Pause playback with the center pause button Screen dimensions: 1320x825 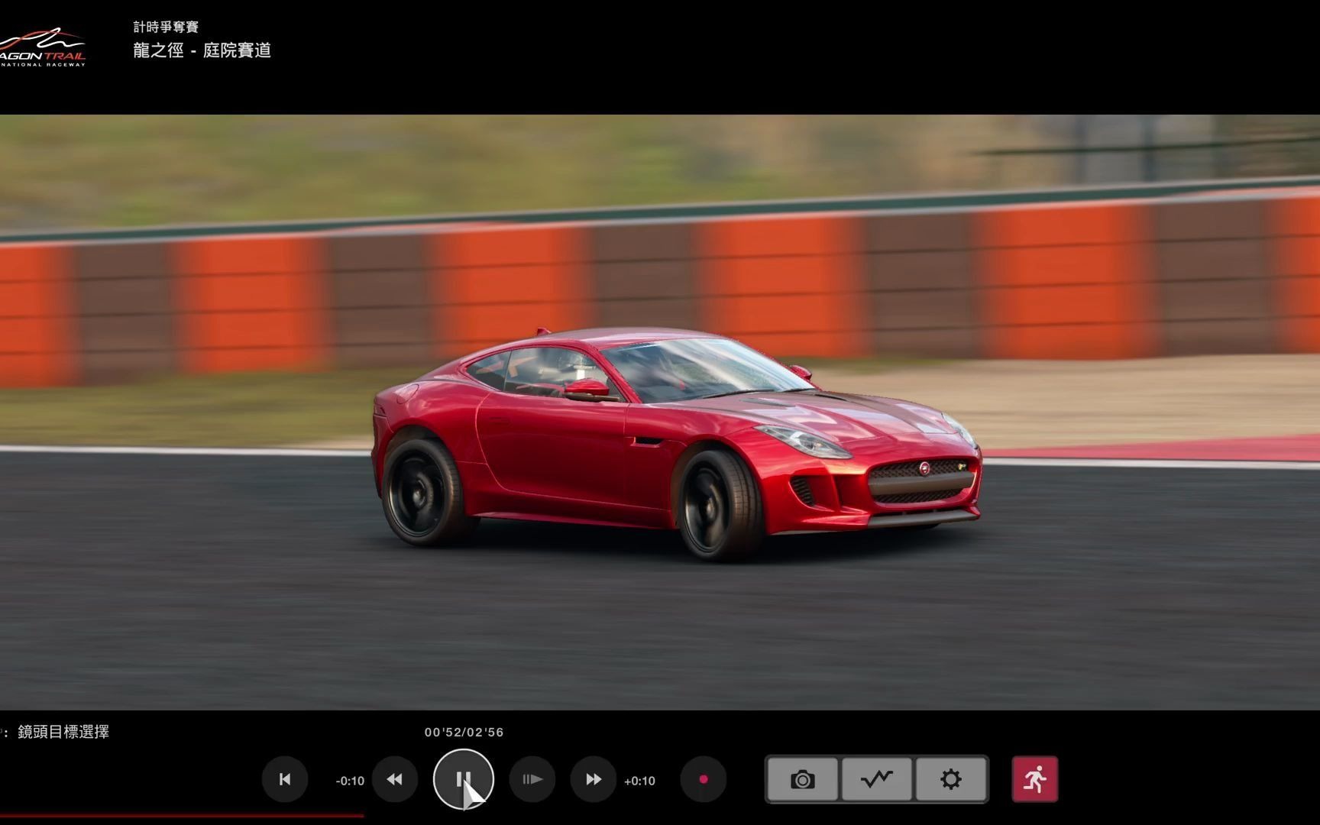tap(464, 778)
